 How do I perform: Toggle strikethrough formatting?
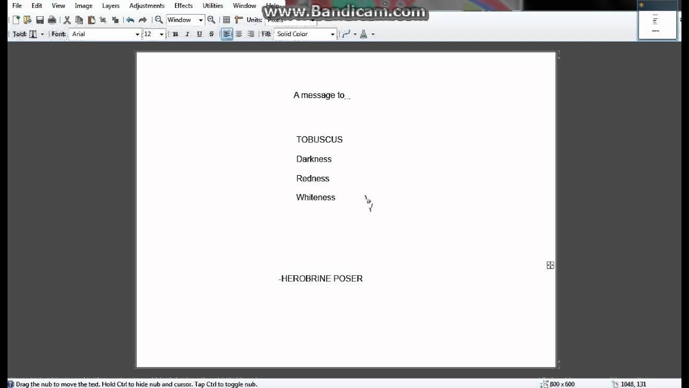click(x=211, y=34)
